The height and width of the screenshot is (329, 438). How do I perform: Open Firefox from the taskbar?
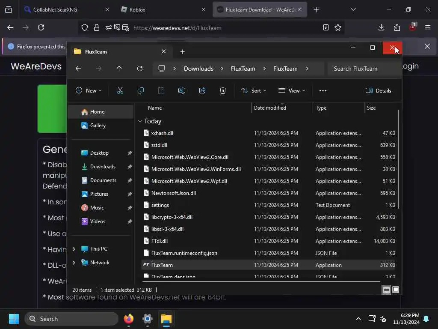click(x=128, y=319)
